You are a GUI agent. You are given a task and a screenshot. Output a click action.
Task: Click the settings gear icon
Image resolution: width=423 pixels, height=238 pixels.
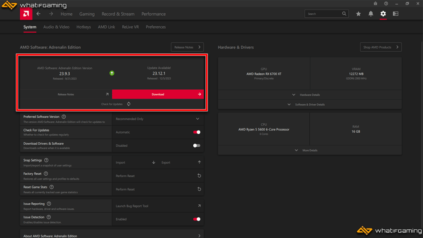[383, 14]
